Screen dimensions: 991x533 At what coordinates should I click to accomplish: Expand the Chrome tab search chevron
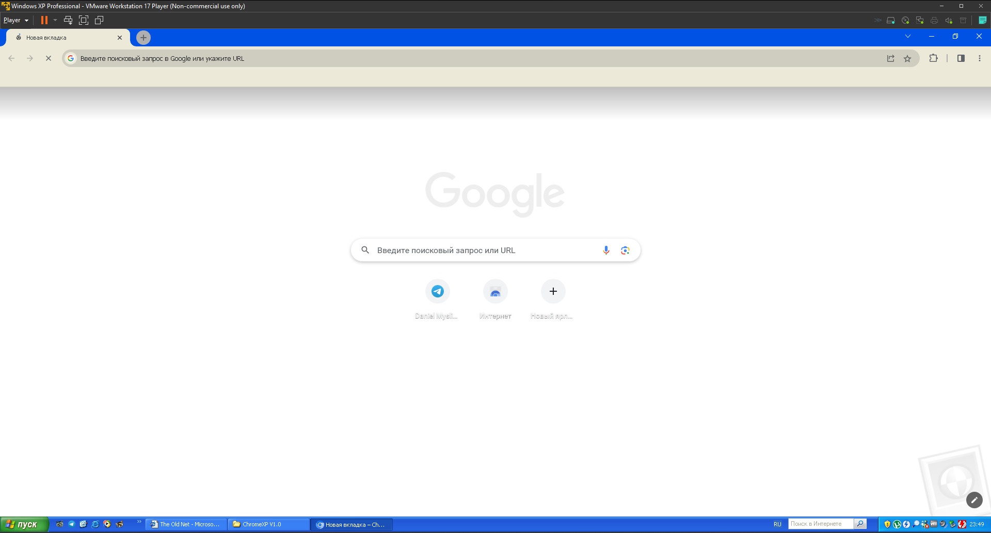[908, 36]
